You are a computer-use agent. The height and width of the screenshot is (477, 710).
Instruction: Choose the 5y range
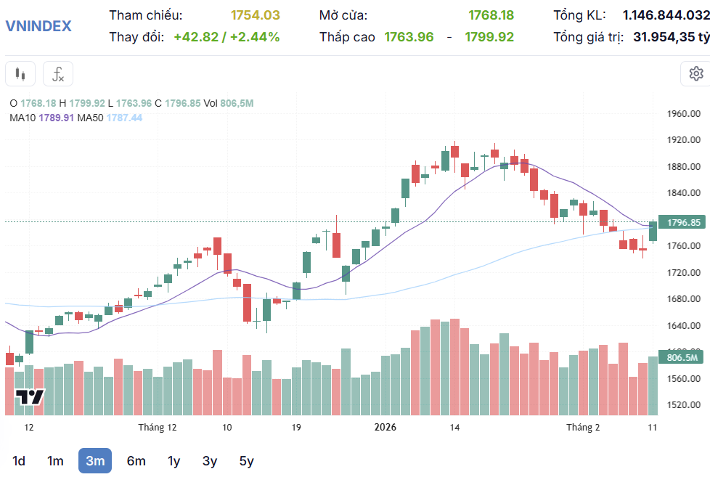247,460
